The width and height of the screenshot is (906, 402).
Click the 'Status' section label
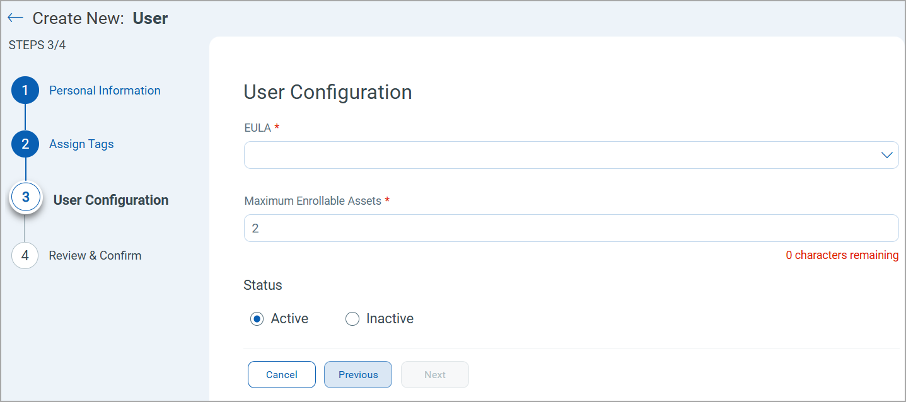pos(263,285)
